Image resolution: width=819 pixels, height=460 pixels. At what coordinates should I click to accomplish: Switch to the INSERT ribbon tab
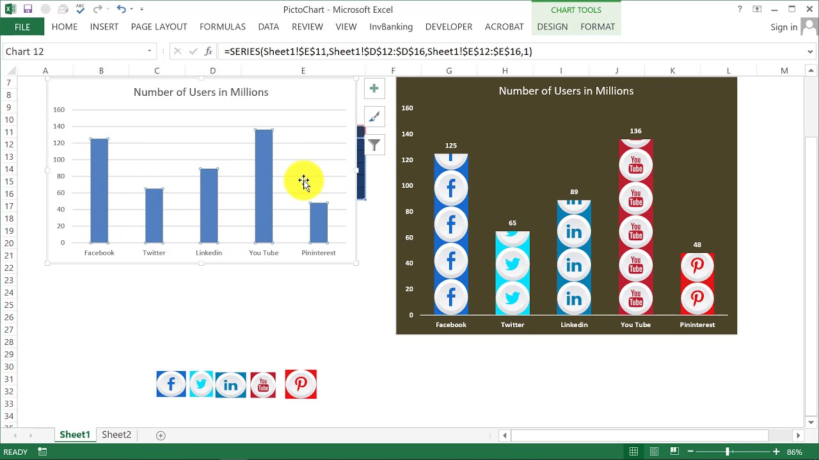(104, 27)
